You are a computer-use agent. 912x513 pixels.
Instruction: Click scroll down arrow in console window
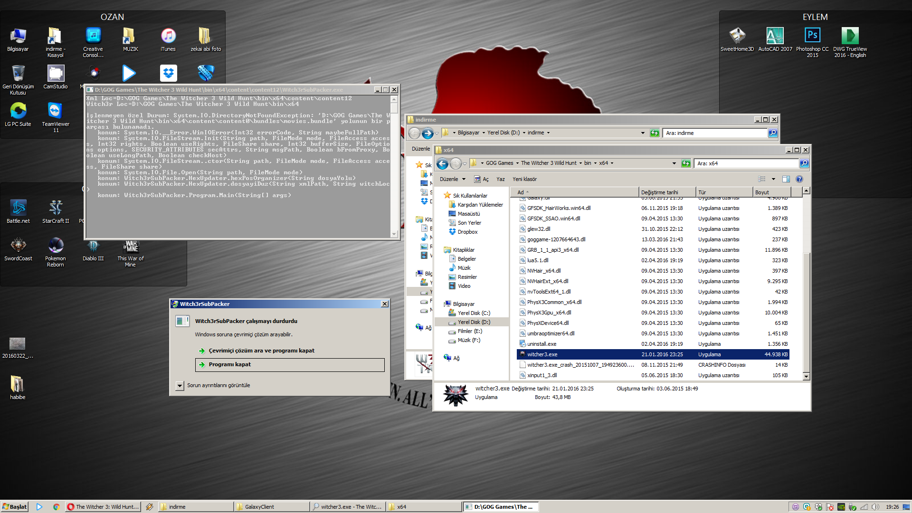tap(394, 234)
